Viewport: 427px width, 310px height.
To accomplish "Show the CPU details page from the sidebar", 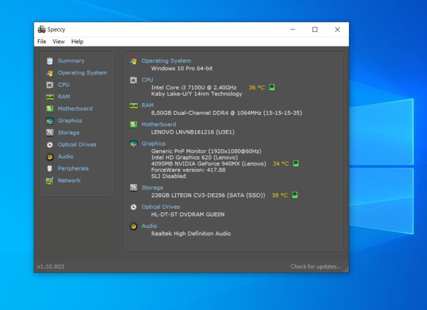I will point(64,85).
